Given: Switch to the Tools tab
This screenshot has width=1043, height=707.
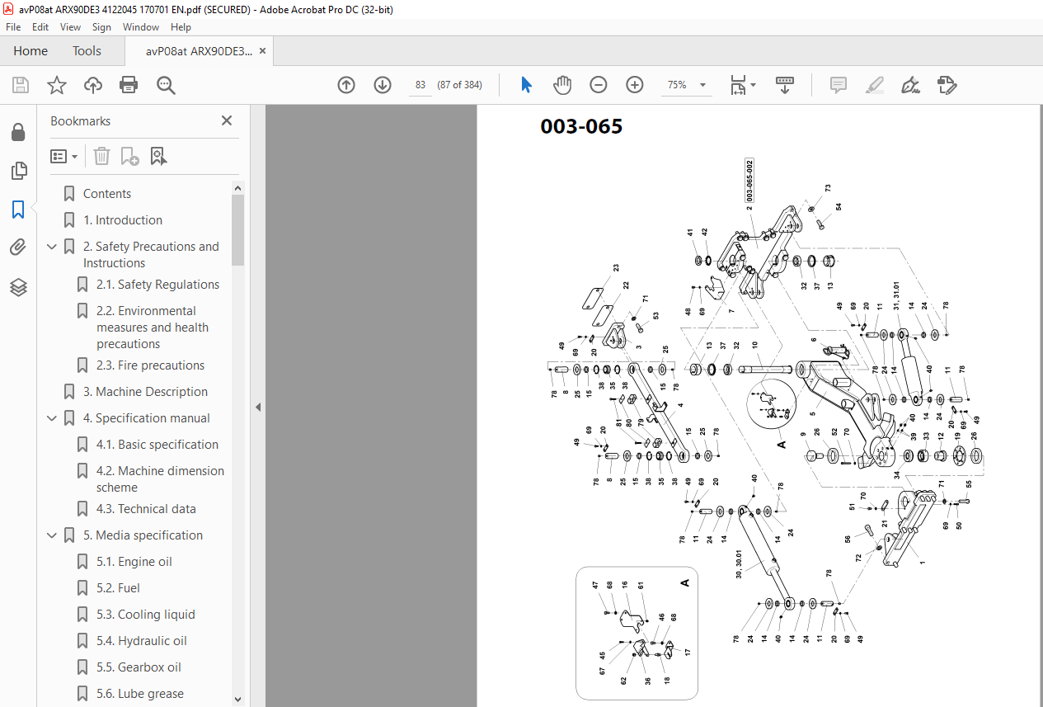Looking at the screenshot, I should tap(87, 51).
